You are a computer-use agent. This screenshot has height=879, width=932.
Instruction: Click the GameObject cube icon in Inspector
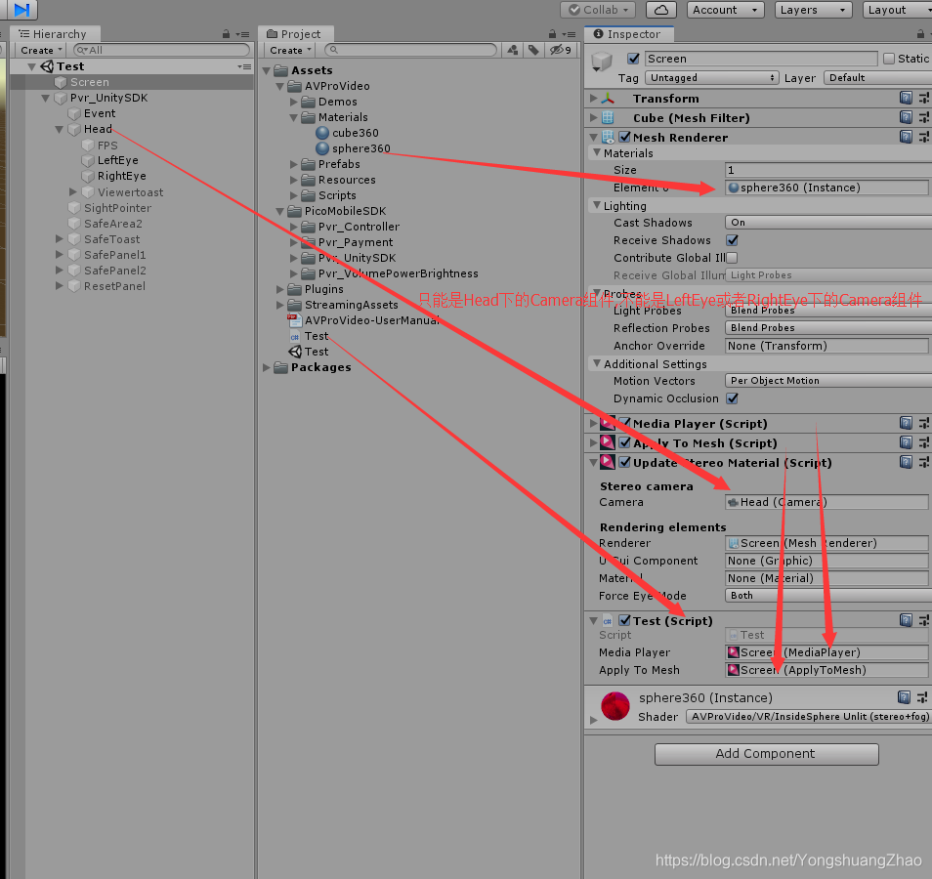pos(602,62)
